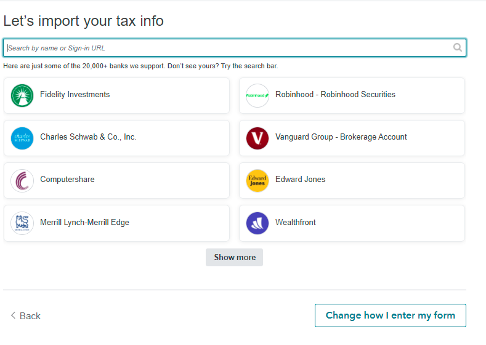Click Change how I enter my form
The image size is (486, 345).
[391, 315]
